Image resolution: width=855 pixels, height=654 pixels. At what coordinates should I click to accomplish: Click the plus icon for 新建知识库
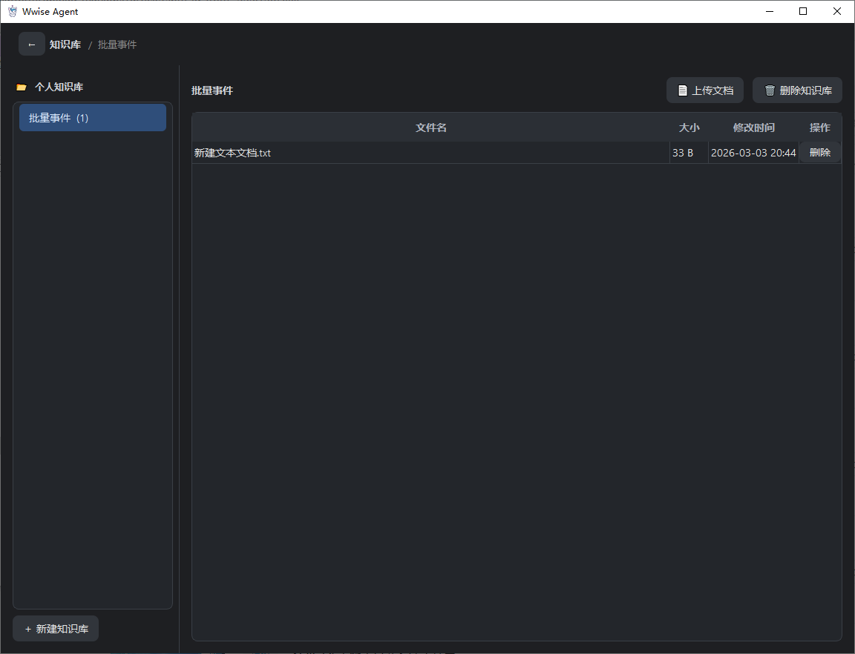(x=28, y=629)
